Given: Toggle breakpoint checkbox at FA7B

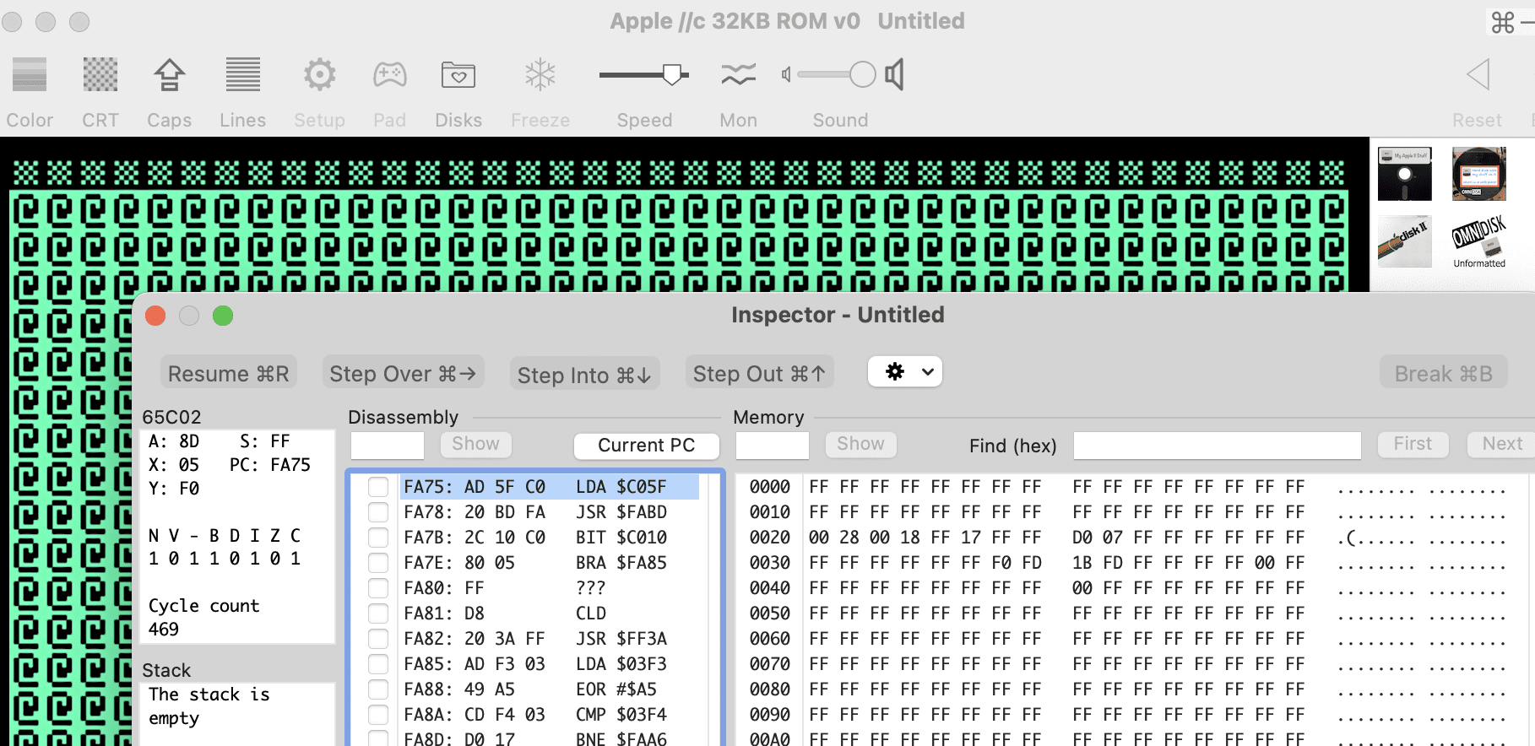Looking at the screenshot, I should [378, 538].
